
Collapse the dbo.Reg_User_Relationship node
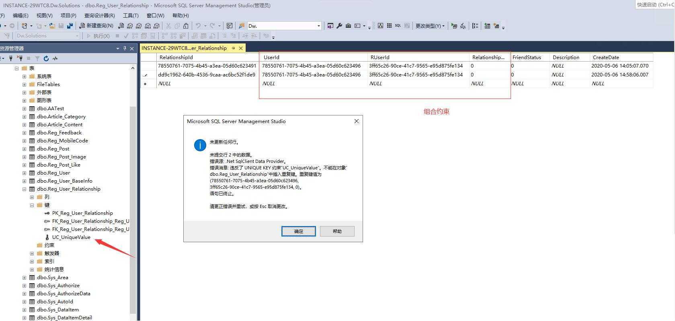tap(24, 189)
